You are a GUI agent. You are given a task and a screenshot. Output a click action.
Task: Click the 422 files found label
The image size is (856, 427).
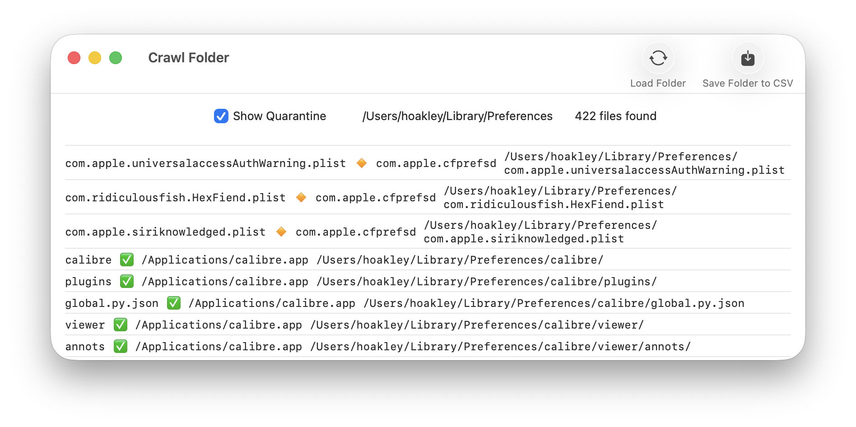[x=615, y=116]
